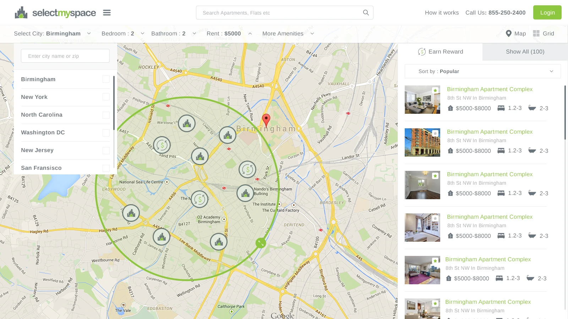Screen dimensions: 568x319
Task: Click building marker near Lee Bank Middleway
Action: pos(219,242)
